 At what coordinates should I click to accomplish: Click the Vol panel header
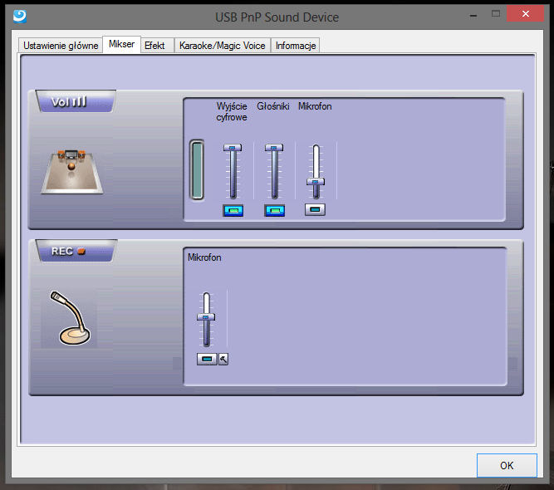click(76, 102)
